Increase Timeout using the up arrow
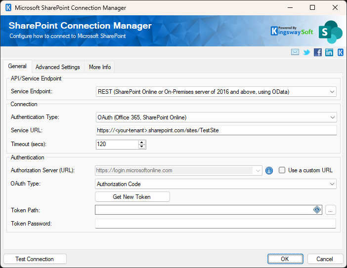The image size is (347, 268). (x=142, y=142)
